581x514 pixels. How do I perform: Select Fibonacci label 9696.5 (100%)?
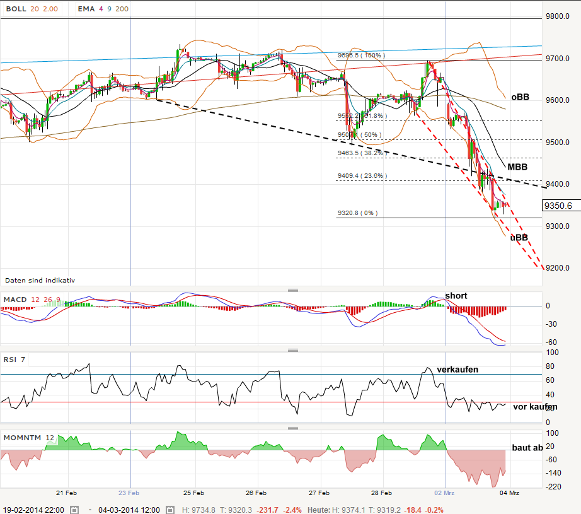[361, 55]
